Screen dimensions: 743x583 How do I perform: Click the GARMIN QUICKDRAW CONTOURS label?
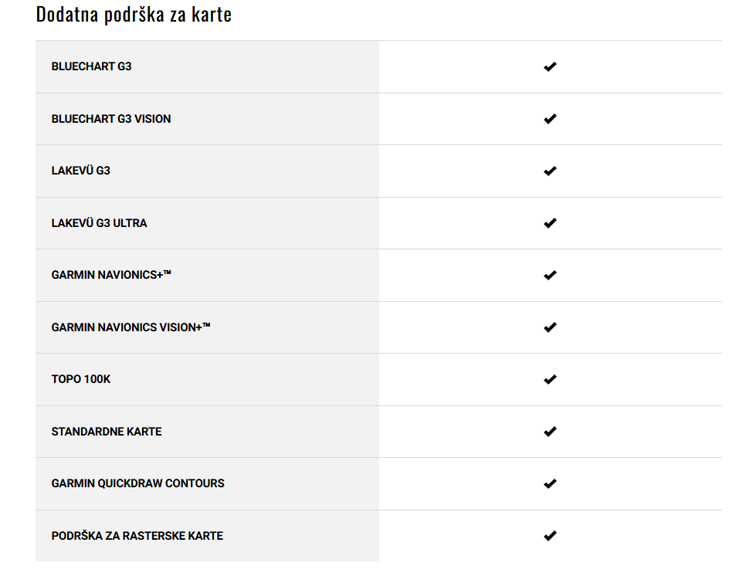pyautogui.click(x=137, y=483)
